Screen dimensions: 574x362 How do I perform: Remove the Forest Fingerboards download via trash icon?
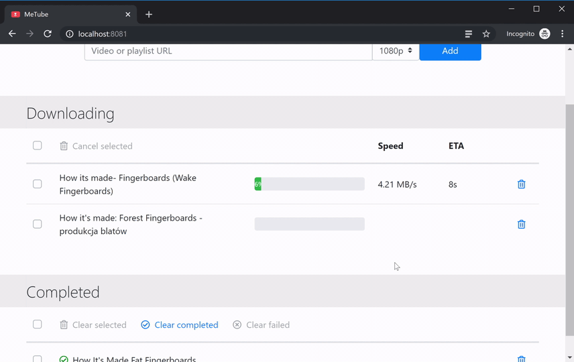coord(521,224)
